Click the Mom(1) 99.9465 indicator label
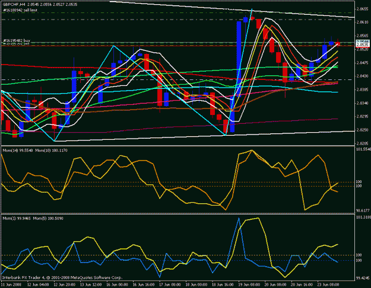The image size is (371, 288). 17,218
